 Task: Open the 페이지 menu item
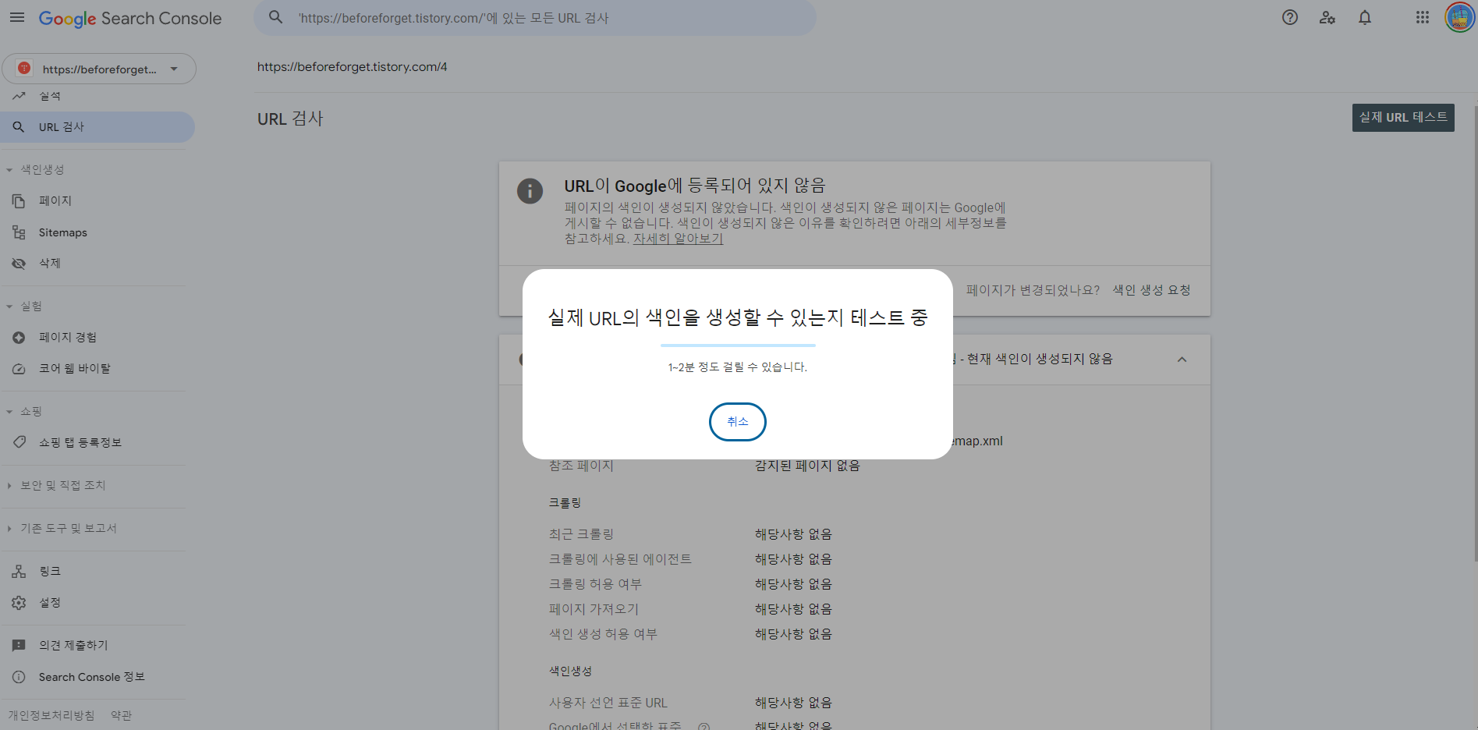(97, 201)
